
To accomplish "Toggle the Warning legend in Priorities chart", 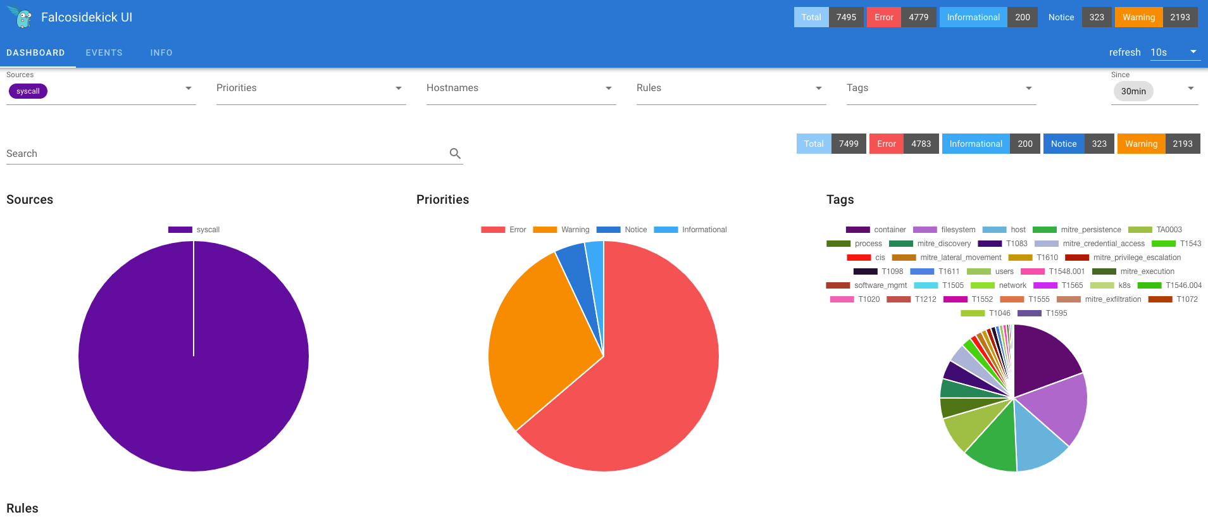I will 561,230.
